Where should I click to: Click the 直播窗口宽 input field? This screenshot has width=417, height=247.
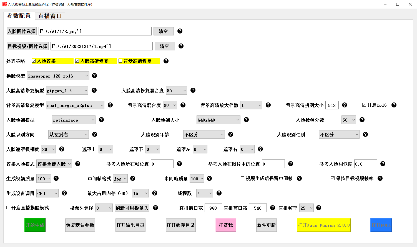click(x=213, y=208)
